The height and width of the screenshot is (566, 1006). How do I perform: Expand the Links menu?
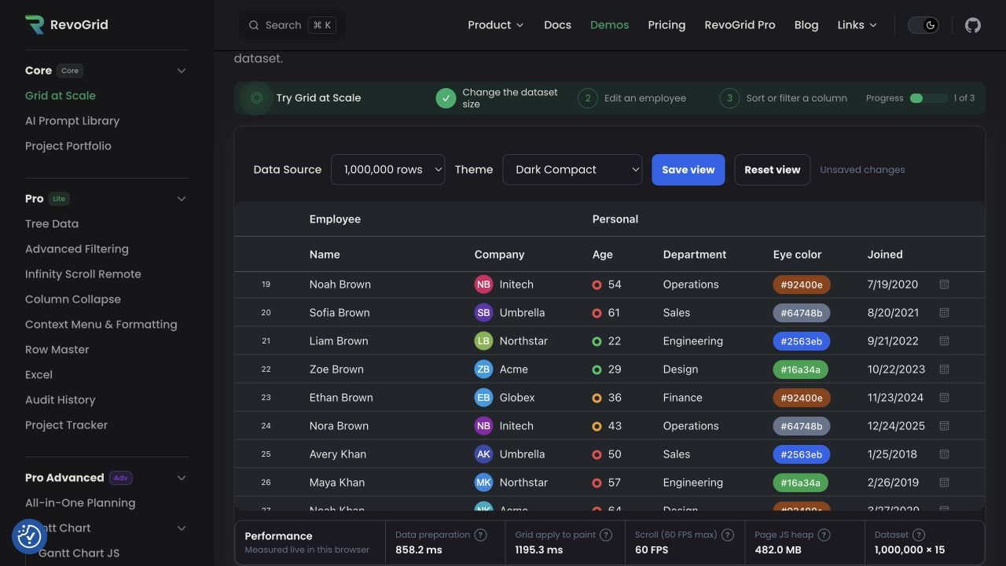click(x=857, y=25)
